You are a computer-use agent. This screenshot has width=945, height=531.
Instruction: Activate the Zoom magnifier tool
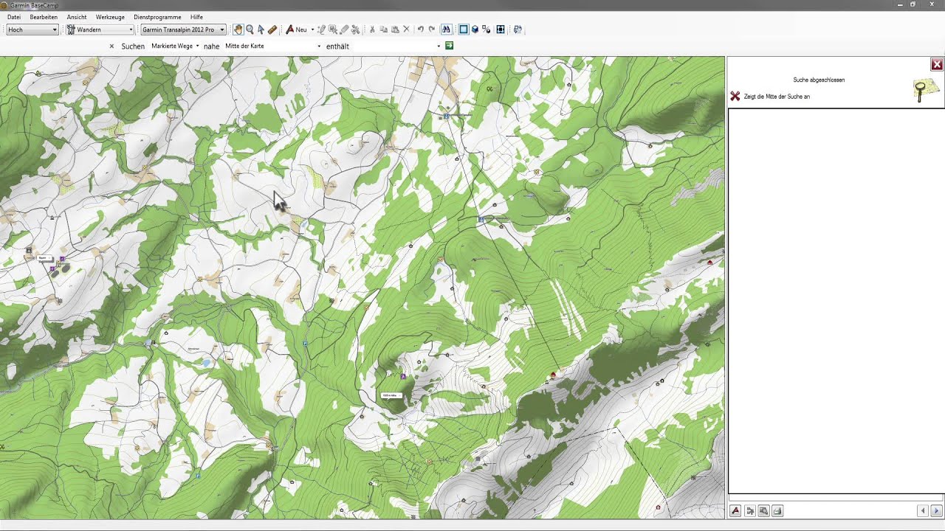click(x=250, y=29)
